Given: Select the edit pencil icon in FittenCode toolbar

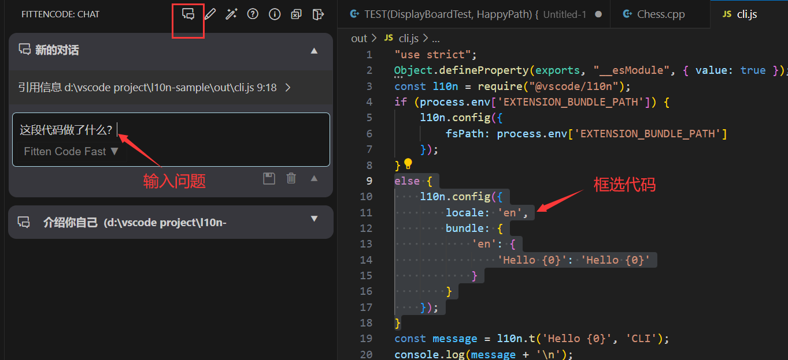Looking at the screenshot, I should pyautogui.click(x=209, y=14).
